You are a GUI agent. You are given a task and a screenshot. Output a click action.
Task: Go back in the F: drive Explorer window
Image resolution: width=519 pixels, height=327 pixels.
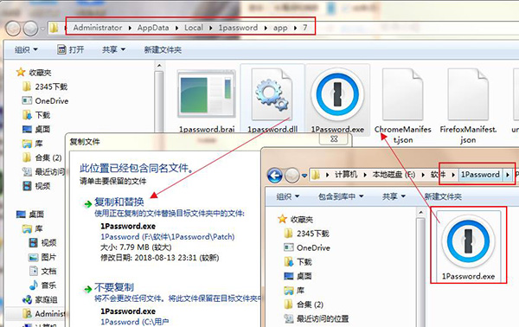(x=275, y=175)
